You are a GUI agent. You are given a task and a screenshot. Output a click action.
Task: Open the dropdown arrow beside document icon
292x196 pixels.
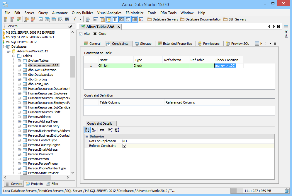(x=81, y=19)
